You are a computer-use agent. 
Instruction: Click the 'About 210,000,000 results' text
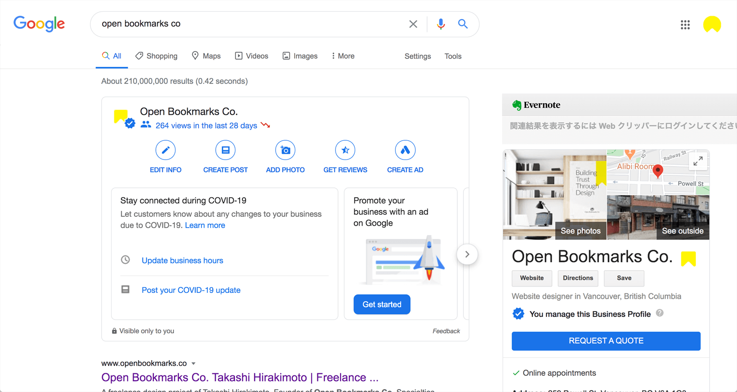(x=174, y=81)
